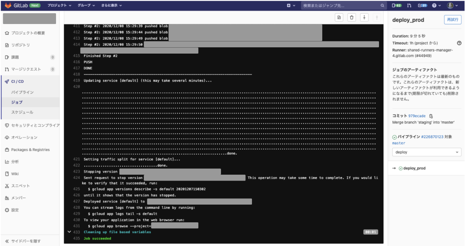
Task: Click the Finished Step #2 log line
Action: [x=101, y=56]
